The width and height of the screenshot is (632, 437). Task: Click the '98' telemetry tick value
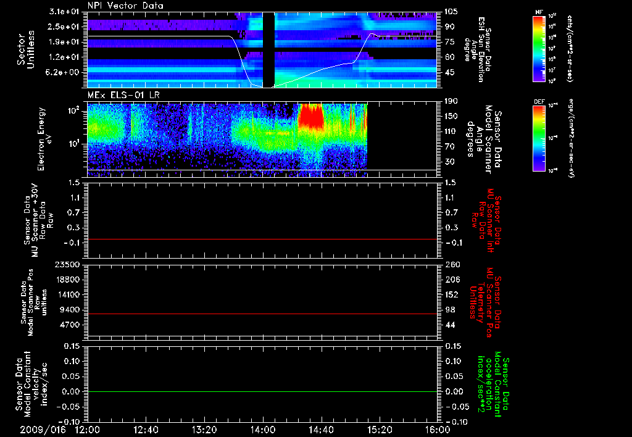450,310
